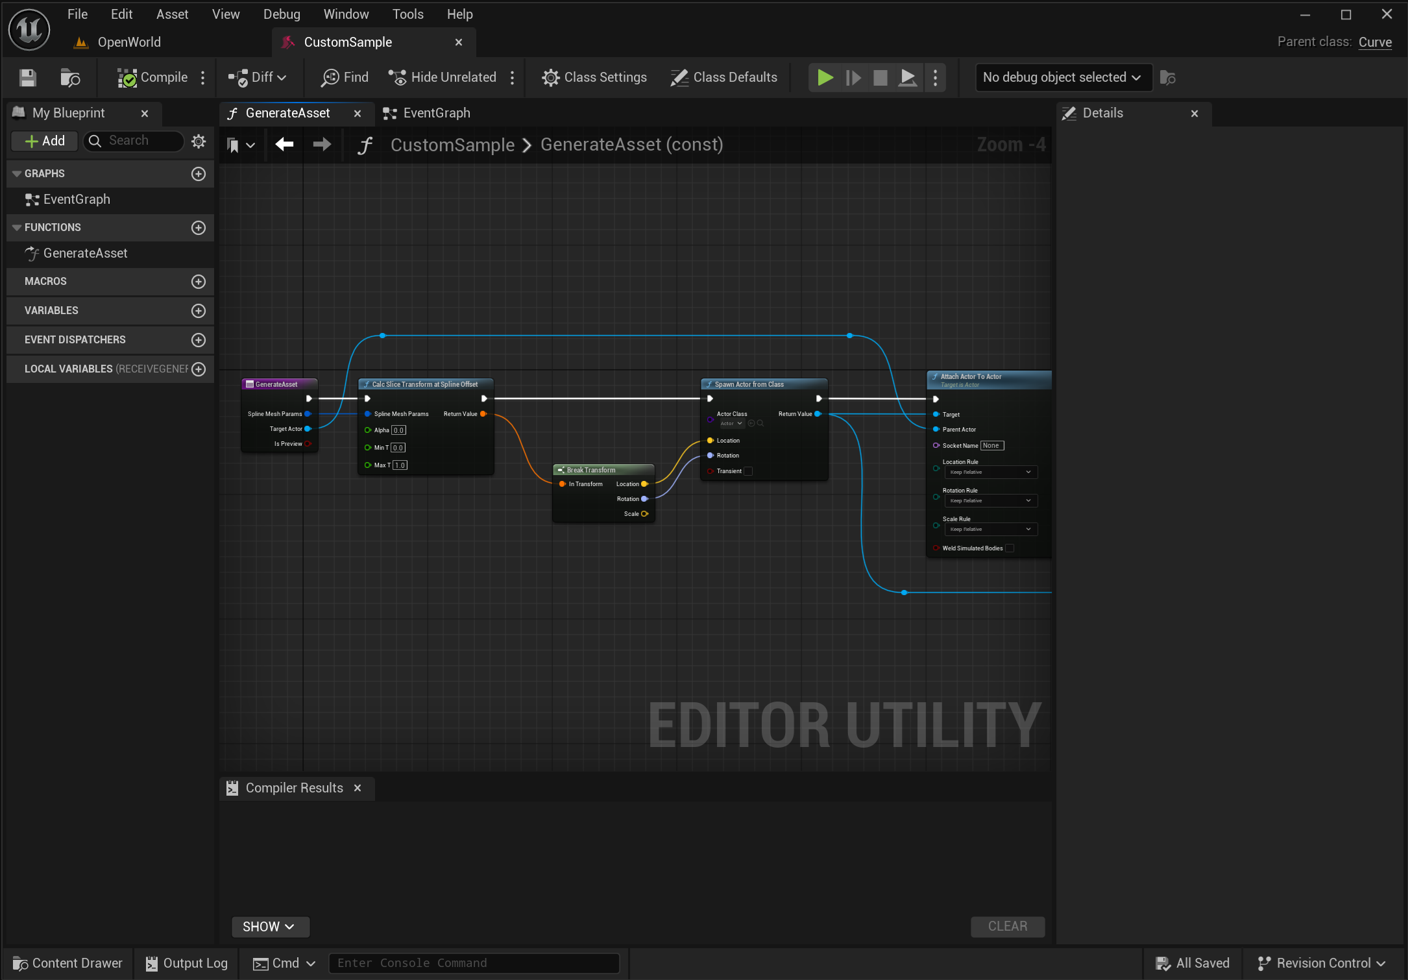Open the Output Log
This screenshot has width=1408, height=980.
[x=187, y=964]
